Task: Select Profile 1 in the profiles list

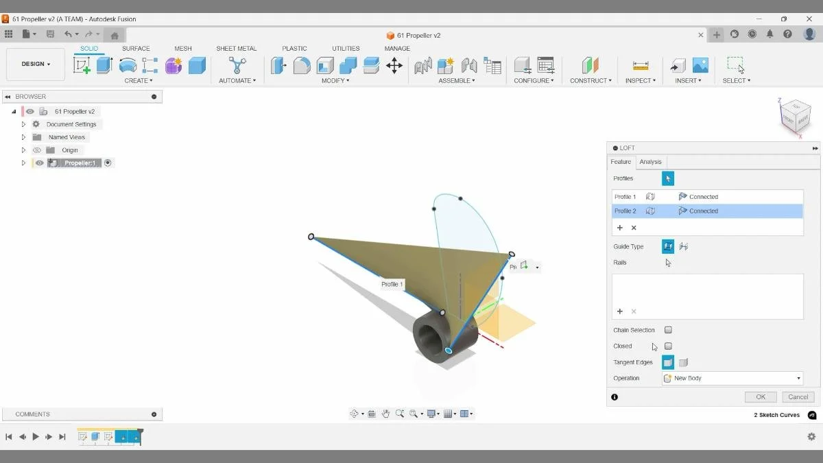Action: click(626, 196)
